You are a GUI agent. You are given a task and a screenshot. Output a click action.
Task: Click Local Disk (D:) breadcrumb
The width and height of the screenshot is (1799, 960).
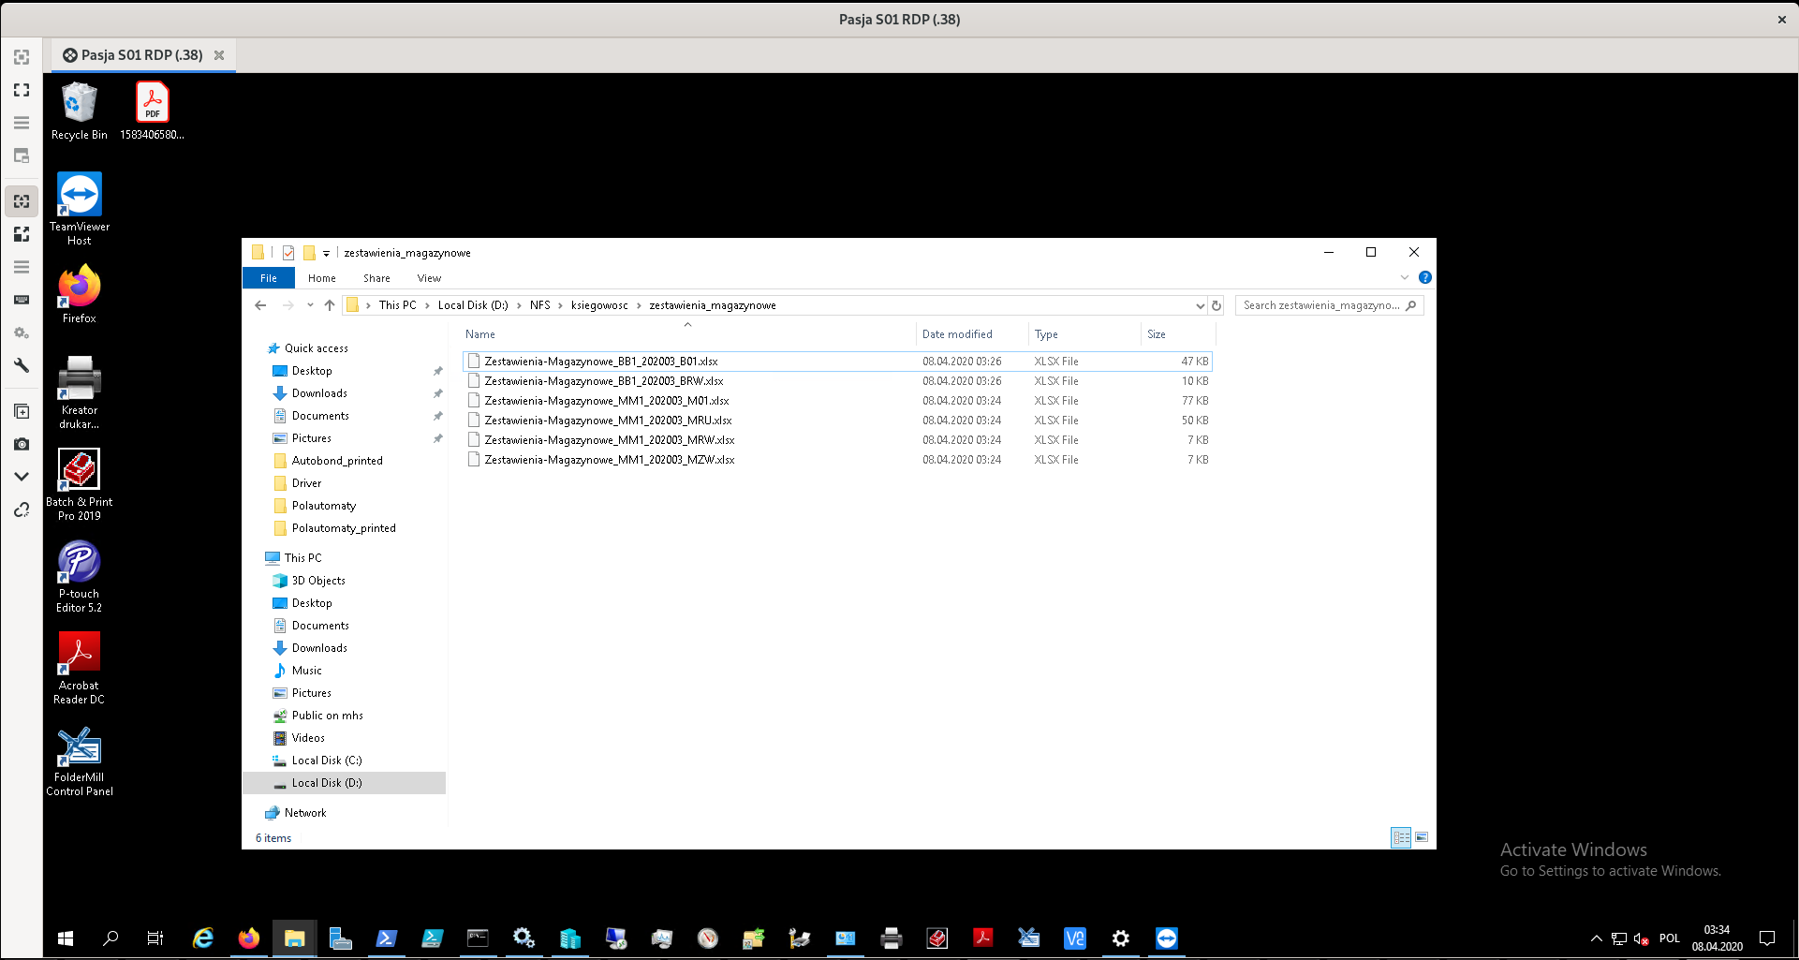[473, 305]
